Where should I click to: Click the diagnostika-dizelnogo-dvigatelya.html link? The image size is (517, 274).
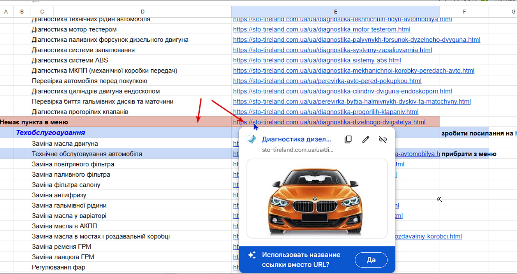point(329,122)
